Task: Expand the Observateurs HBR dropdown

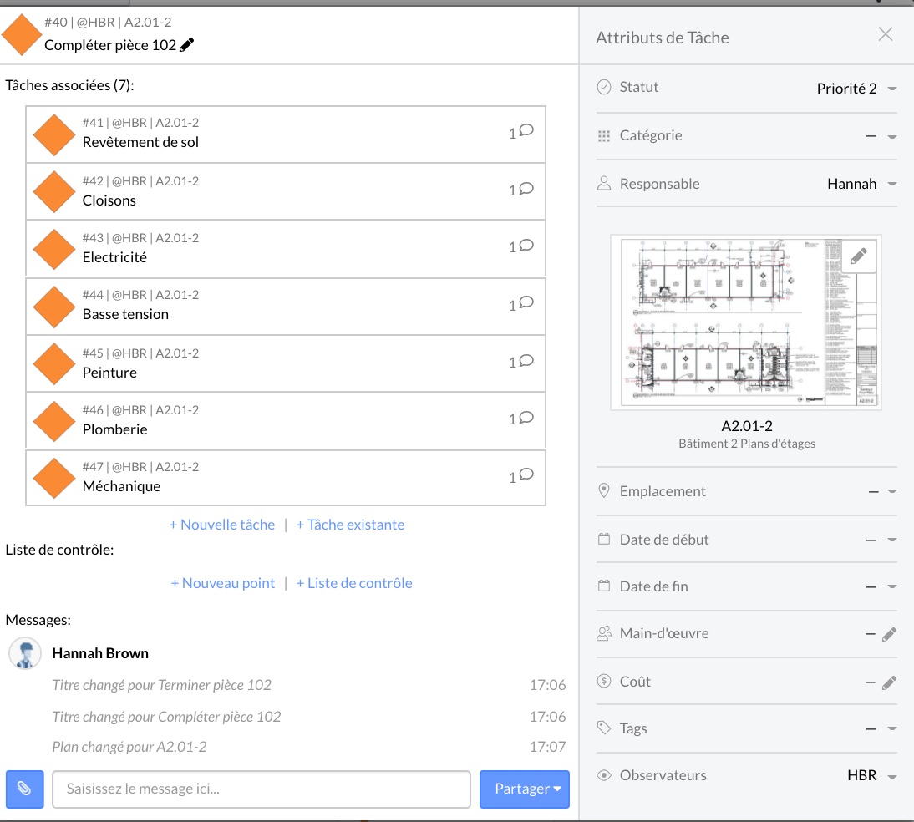Action: click(891, 776)
